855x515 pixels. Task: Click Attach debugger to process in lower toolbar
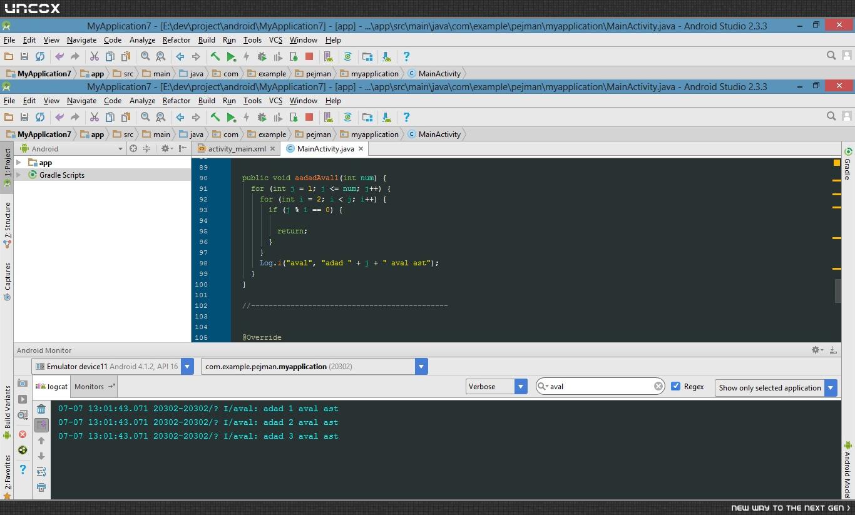(x=294, y=117)
